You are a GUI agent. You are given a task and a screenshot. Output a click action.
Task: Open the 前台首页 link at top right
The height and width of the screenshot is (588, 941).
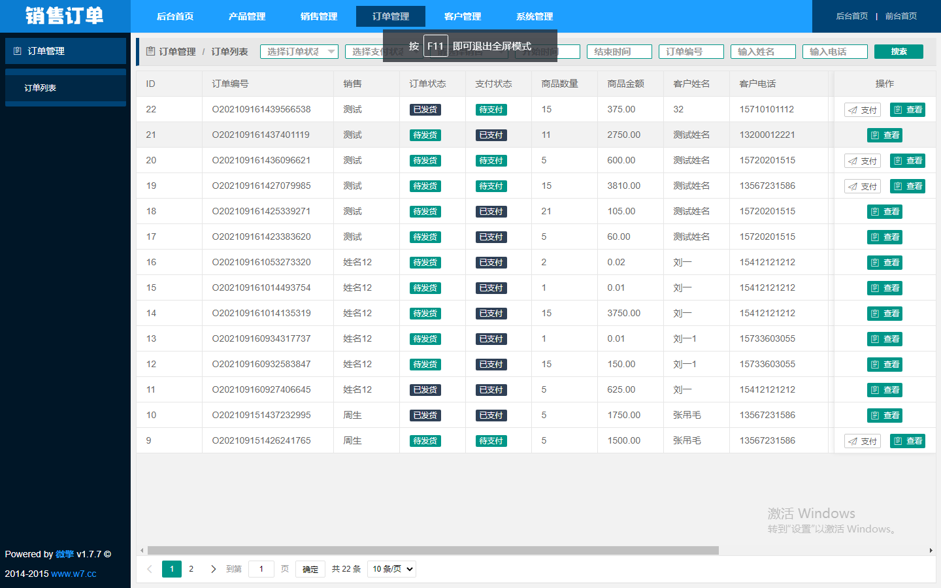pyautogui.click(x=900, y=16)
